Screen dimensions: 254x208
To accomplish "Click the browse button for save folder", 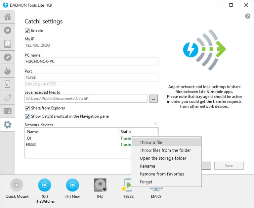I will click(153, 99).
